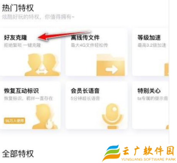Screen dimensions: 177x163
Task: Tap subtitle ta专属的提示音
Action: [152, 98]
